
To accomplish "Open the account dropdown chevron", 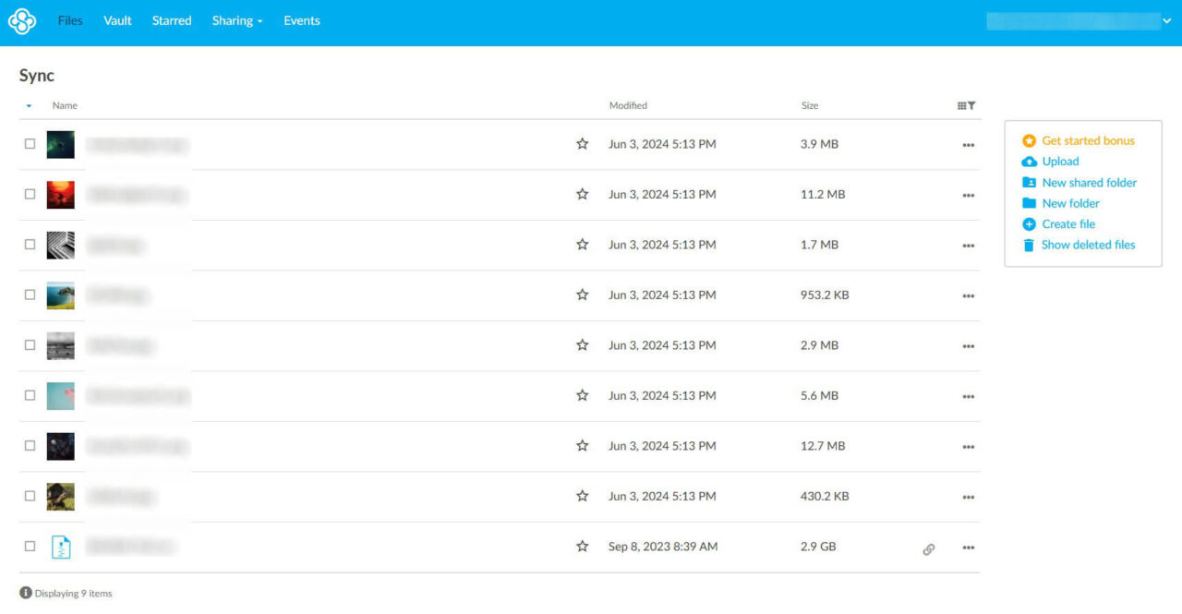I will [1166, 21].
